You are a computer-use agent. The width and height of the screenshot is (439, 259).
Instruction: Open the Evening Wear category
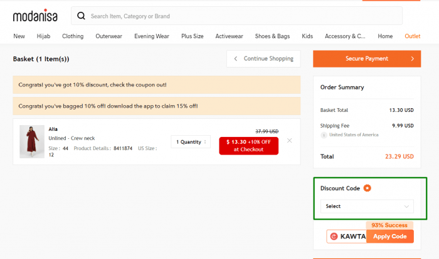click(152, 36)
